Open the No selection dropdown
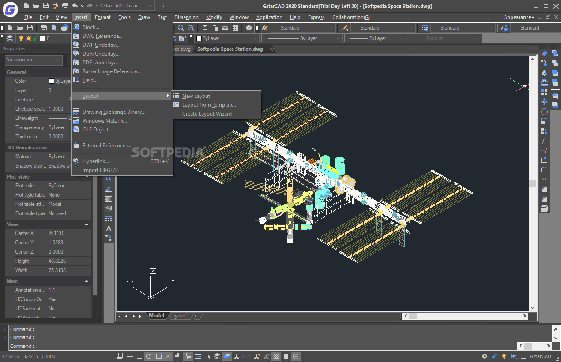The height and width of the screenshot is (362, 561). tap(34, 60)
